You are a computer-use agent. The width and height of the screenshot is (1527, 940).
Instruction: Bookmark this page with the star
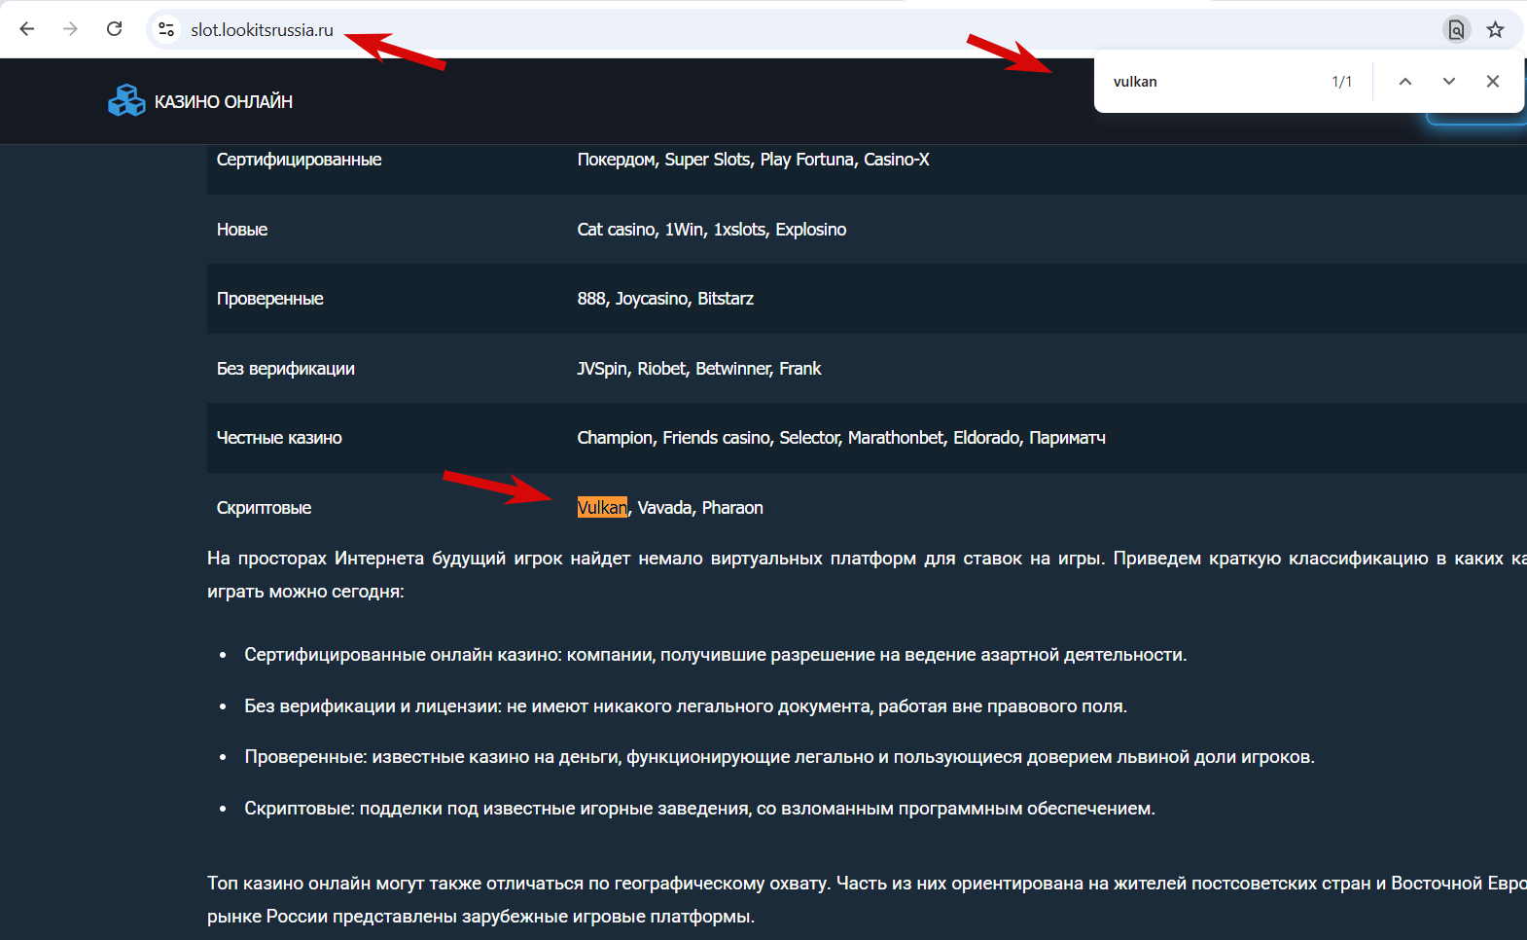pos(1496,29)
